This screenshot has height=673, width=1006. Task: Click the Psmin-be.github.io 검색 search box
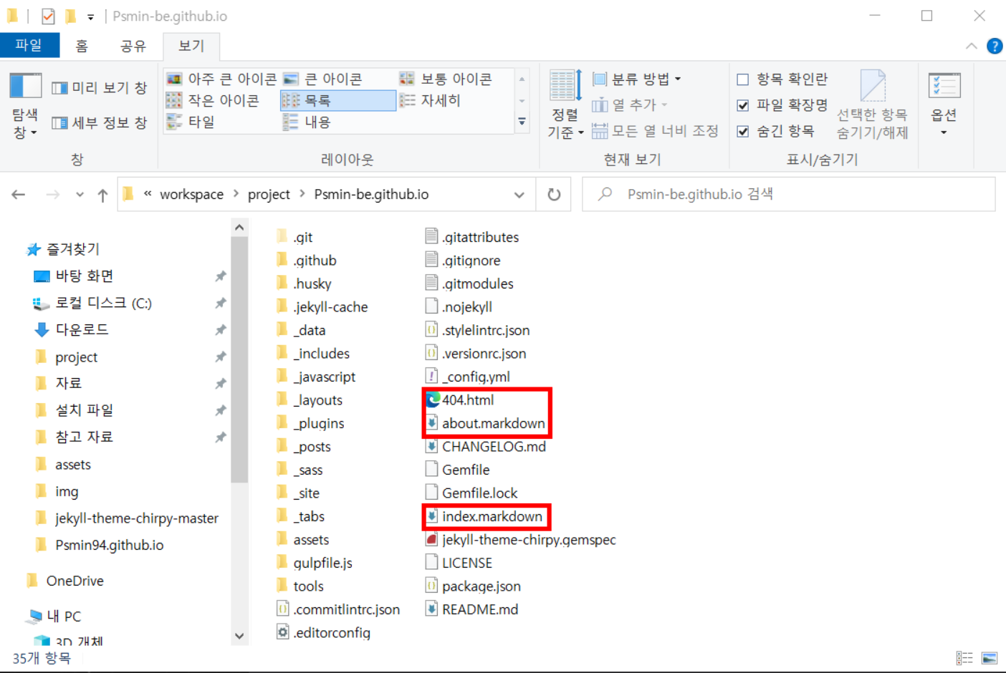click(x=788, y=194)
